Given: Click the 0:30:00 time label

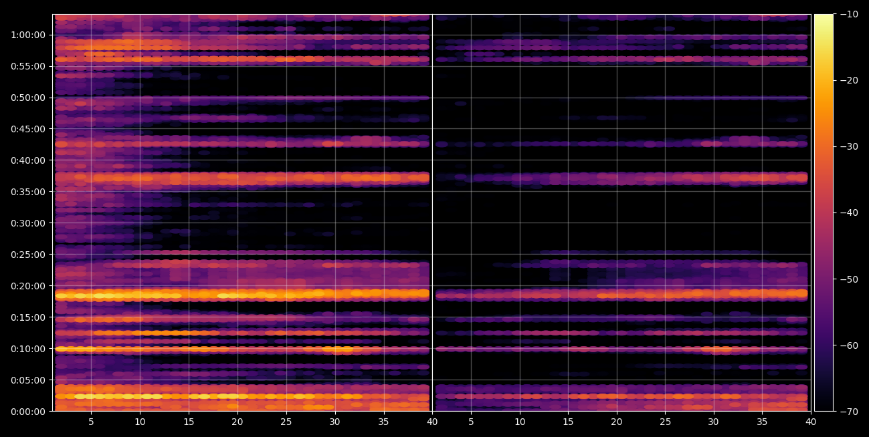Looking at the screenshot, I should click(x=27, y=223).
